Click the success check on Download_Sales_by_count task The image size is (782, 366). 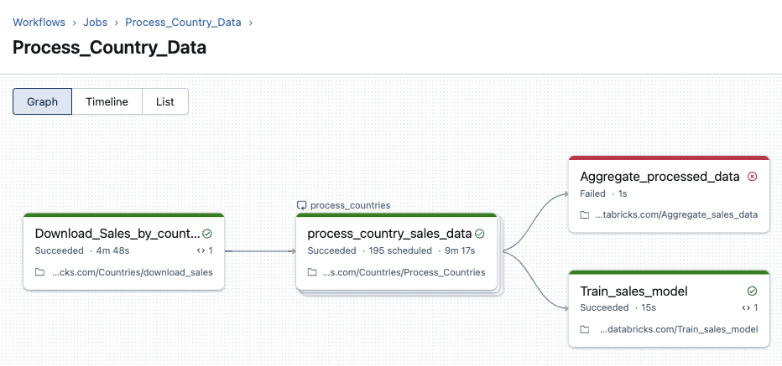[x=207, y=234]
